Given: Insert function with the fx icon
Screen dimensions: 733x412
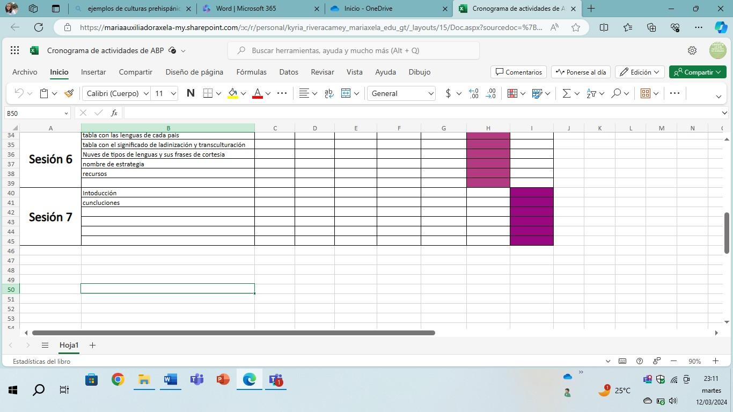Looking at the screenshot, I should [114, 113].
